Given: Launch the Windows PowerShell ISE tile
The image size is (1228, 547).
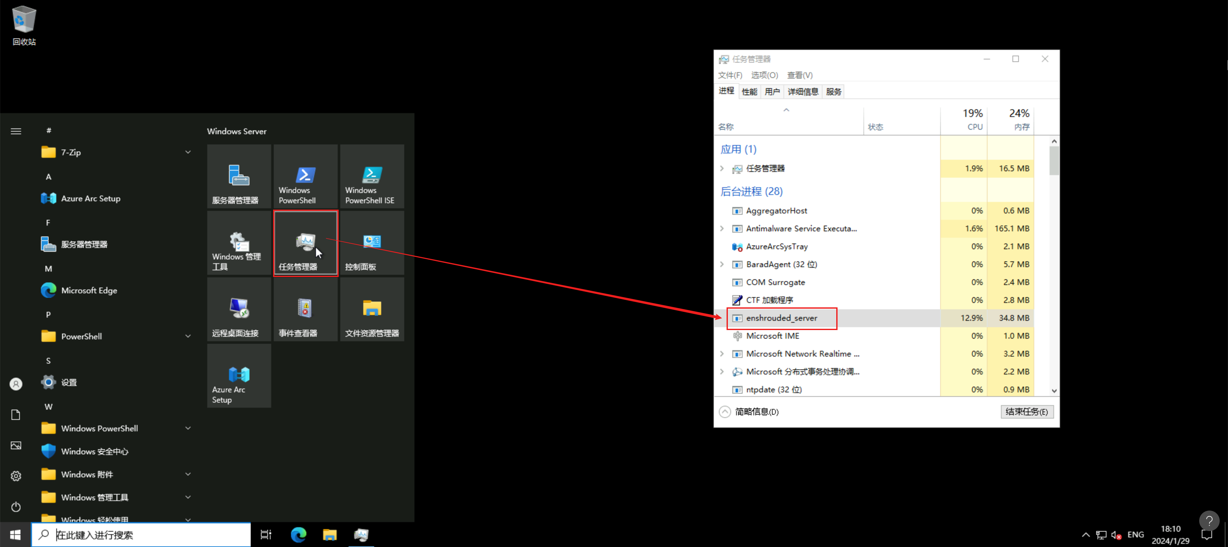Looking at the screenshot, I should click(x=372, y=176).
